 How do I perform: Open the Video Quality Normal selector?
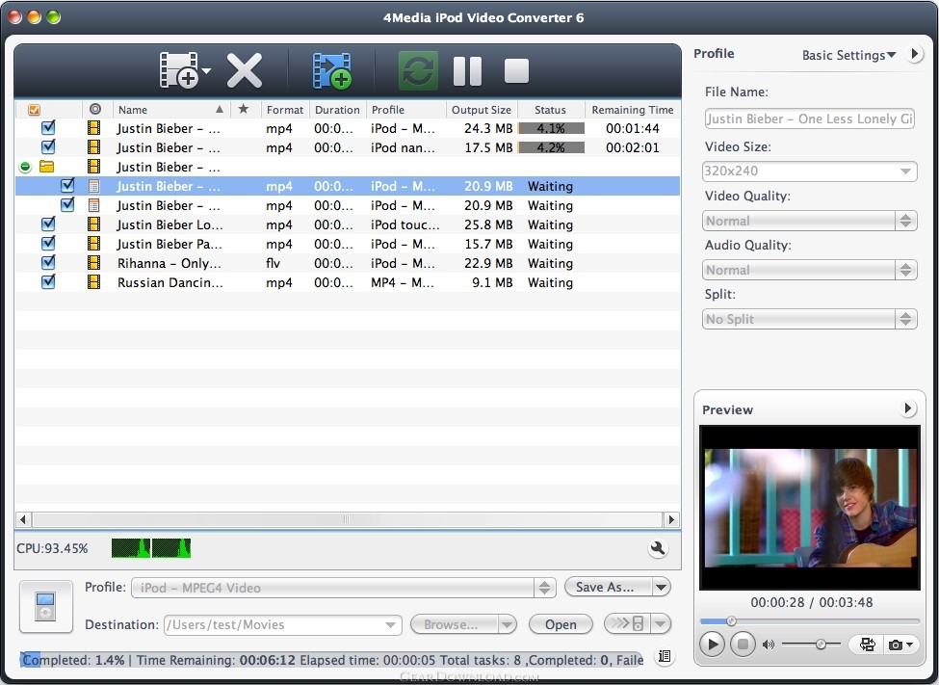[809, 221]
